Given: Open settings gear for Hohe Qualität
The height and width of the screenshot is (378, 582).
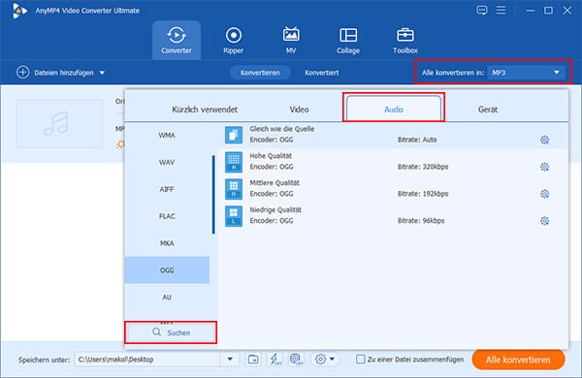Looking at the screenshot, I should pos(544,167).
